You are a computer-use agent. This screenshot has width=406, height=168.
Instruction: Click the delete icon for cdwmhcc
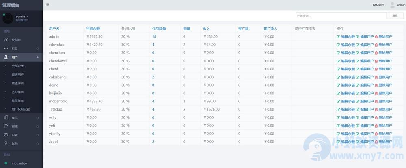coord(376,45)
